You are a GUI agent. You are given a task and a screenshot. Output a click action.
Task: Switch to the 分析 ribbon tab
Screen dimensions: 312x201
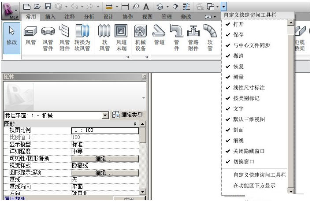pyautogui.click(x=89, y=17)
